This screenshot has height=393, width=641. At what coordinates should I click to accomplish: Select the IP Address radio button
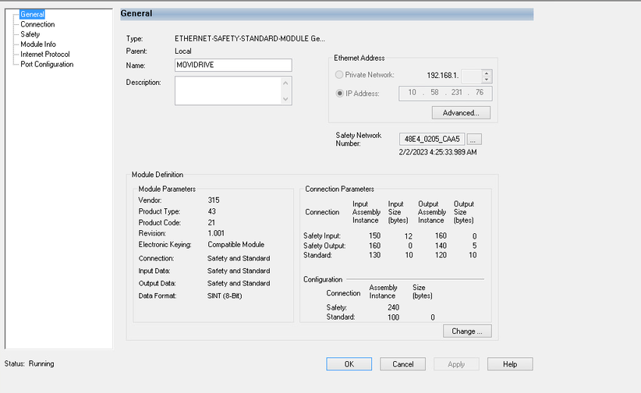(338, 94)
